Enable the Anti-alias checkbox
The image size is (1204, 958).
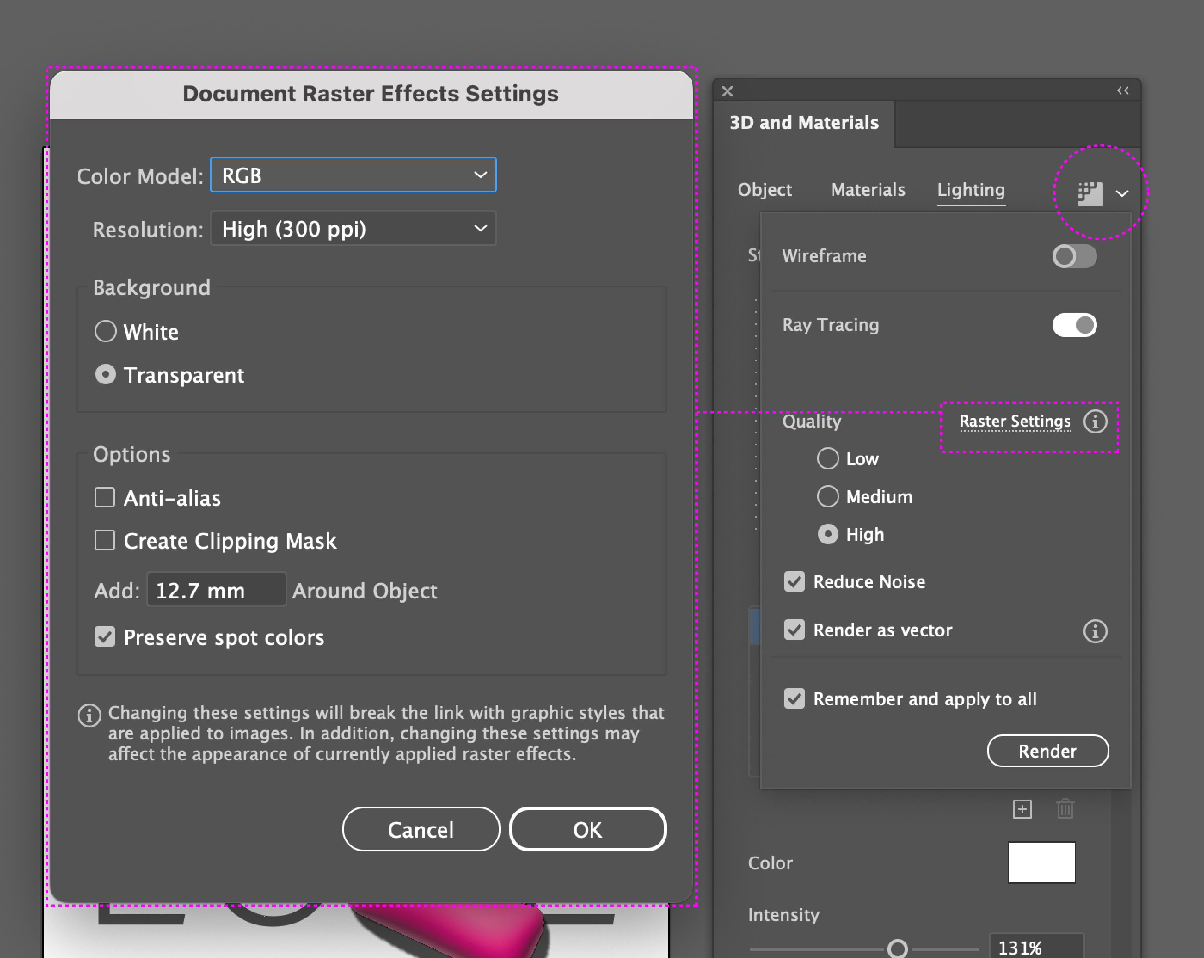pos(105,497)
